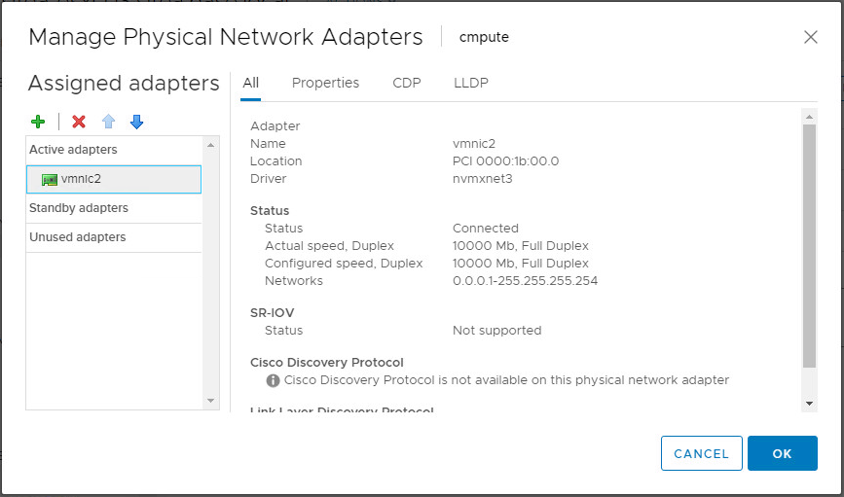Click the details pane scrollbar down arrow
This screenshot has height=497, width=844.
[x=809, y=403]
